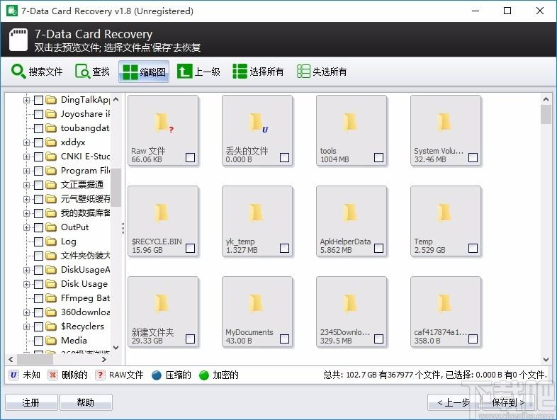Viewport: 557px width, 420px height.
Task: Toggle the 缩略图 thumbnail view
Action: (x=144, y=72)
